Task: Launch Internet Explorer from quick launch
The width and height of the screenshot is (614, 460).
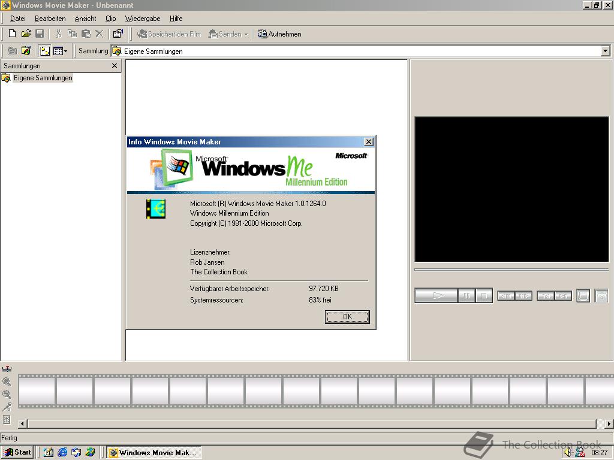Action: click(62, 452)
